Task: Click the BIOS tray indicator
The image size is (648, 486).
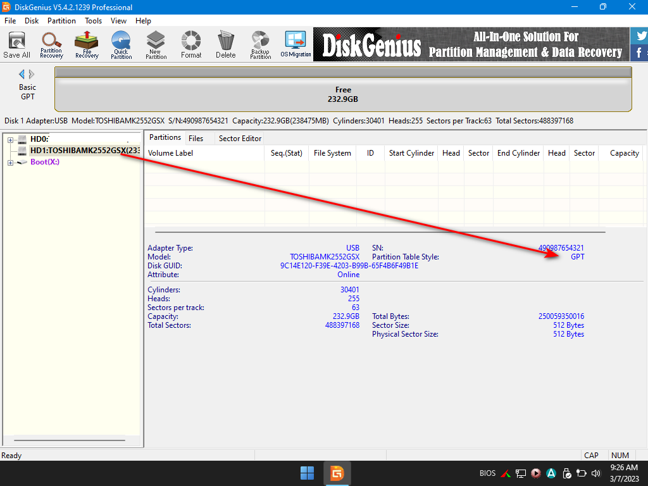Action: pos(487,473)
